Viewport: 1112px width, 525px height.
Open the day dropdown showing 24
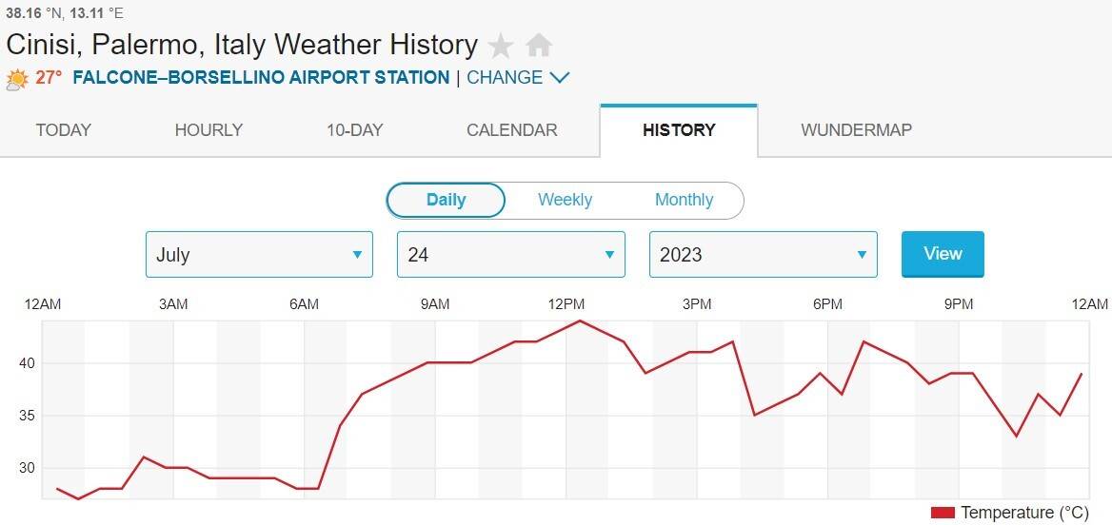(510, 255)
